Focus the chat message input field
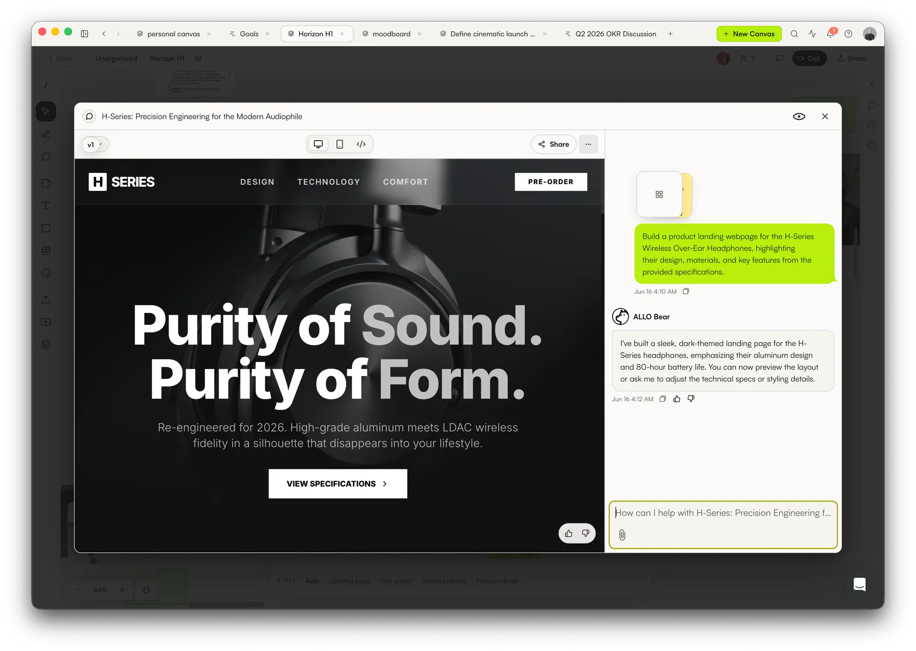 pos(723,513)
